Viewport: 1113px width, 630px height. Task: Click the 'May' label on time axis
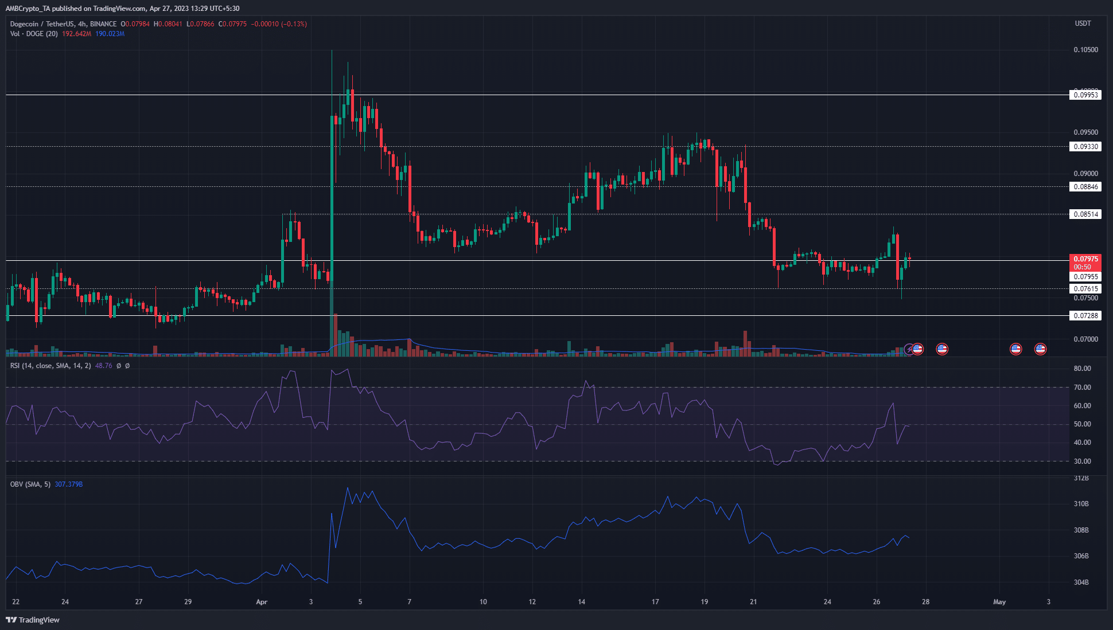click(x=999, y=602)
